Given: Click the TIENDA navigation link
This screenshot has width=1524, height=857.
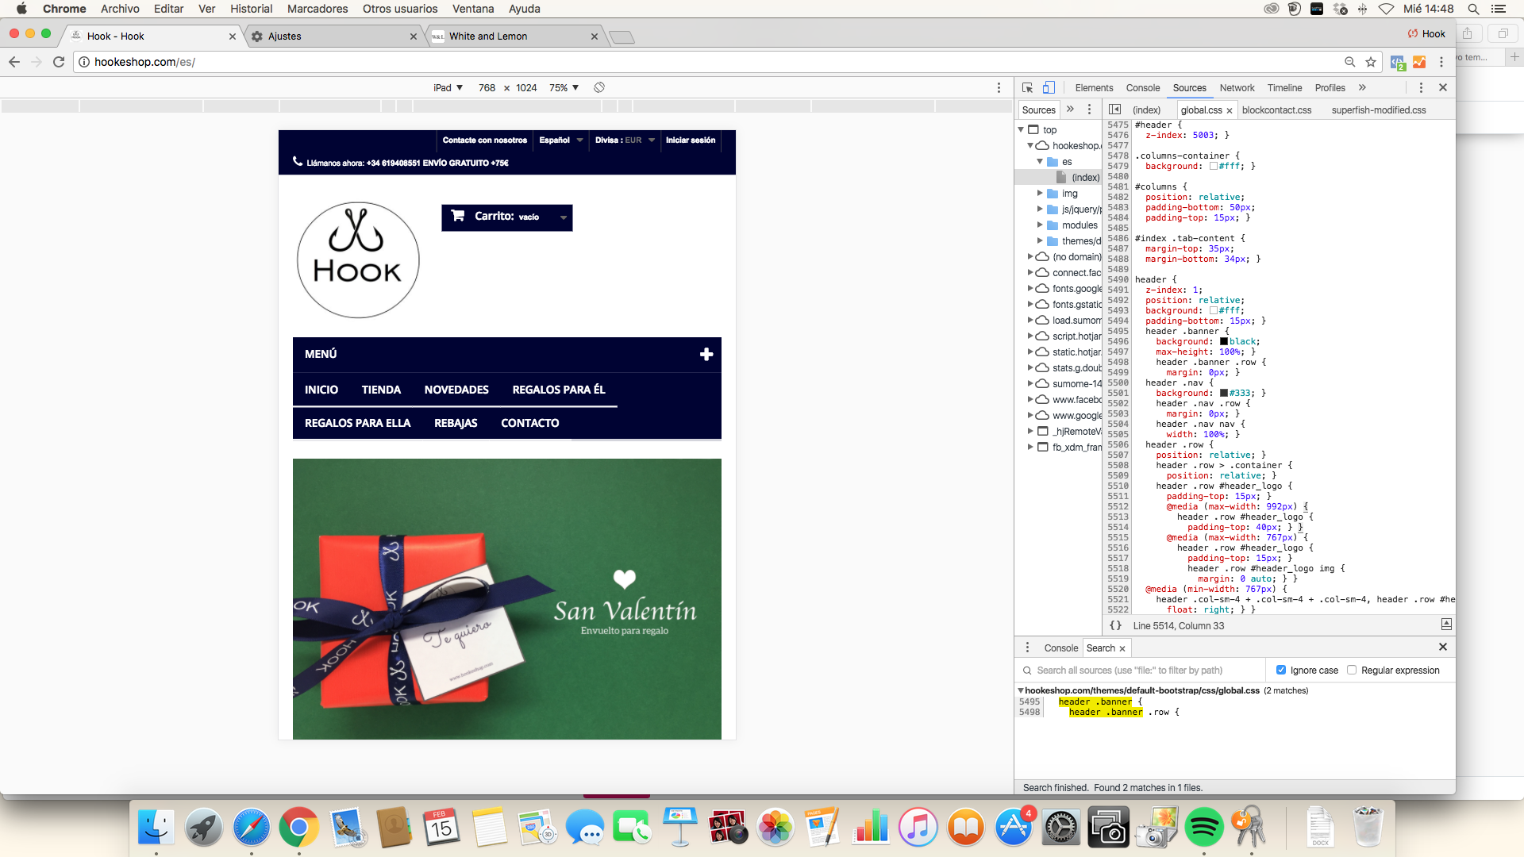Looking at the screenshot, I should point(381,390).
